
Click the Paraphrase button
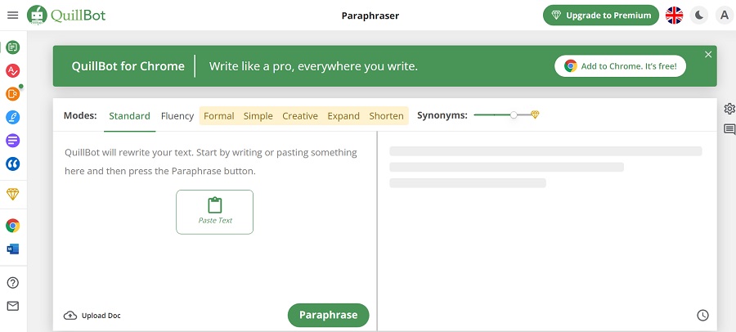coord(329,315)
